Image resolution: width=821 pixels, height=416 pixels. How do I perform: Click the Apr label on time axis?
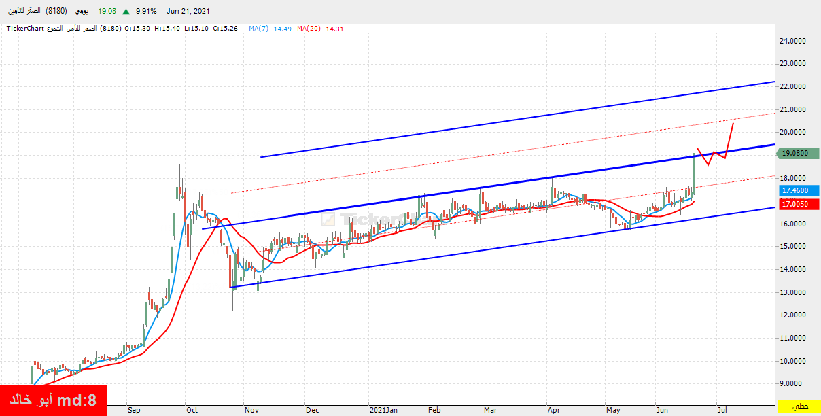[x=553, y=410]
